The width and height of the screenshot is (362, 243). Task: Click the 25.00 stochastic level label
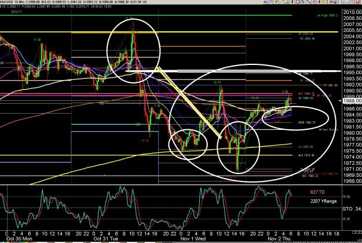click(346, 219)
